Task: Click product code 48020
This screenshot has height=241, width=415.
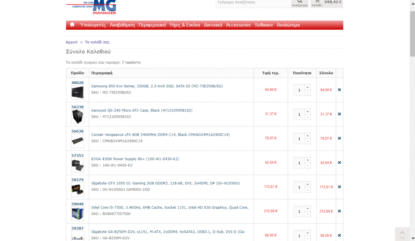Action: coord(77,83)
